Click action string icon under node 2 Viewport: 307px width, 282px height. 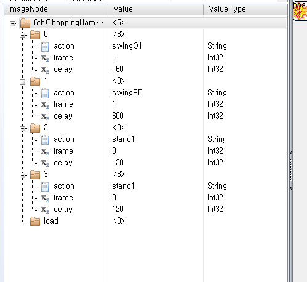(x=45, y=140)
